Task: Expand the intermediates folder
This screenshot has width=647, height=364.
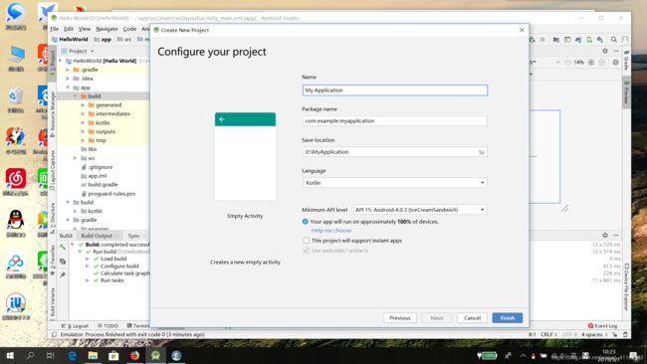Action: click(83, 113)
